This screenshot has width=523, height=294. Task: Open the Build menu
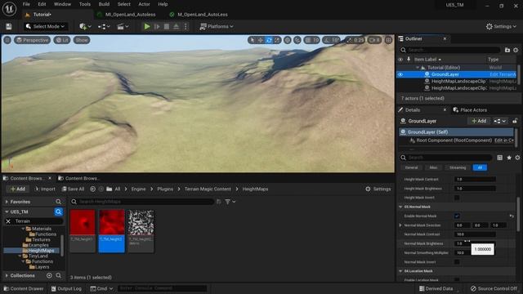pyautogui.click(x=104, y=4)
